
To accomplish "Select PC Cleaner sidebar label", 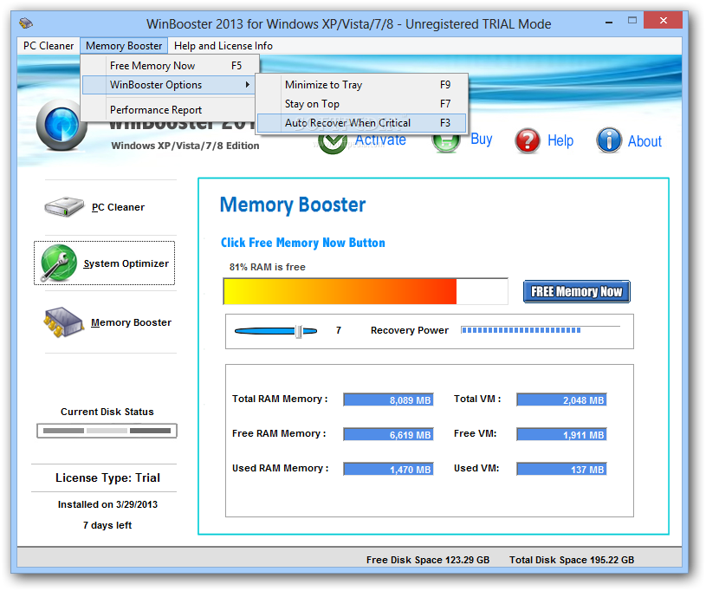I will coord(118,207).
